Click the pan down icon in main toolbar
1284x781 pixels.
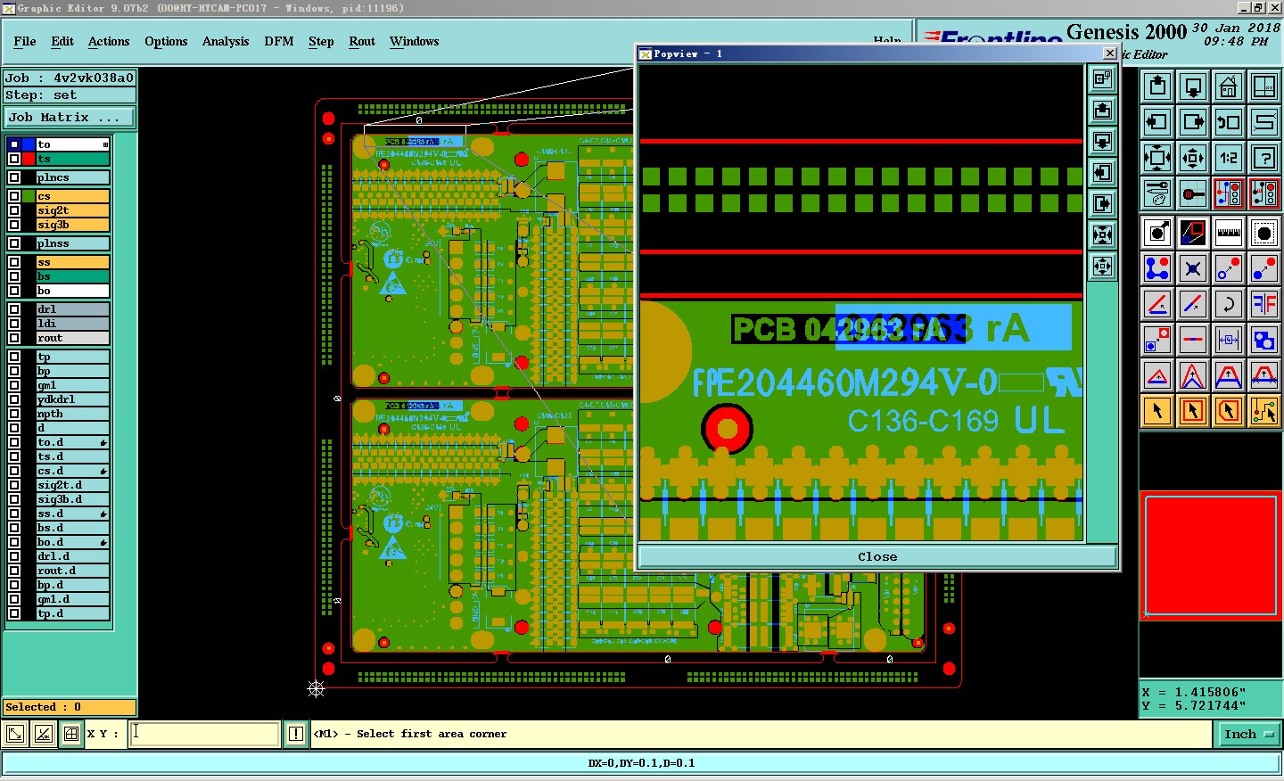[1193, 86]
